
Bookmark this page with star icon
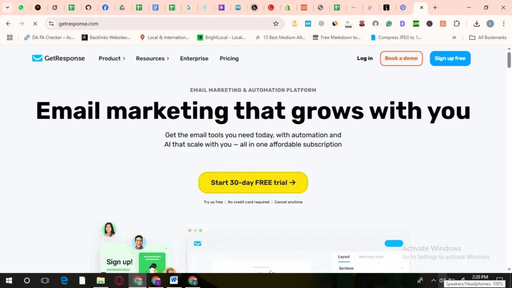(x=276, y=23)
